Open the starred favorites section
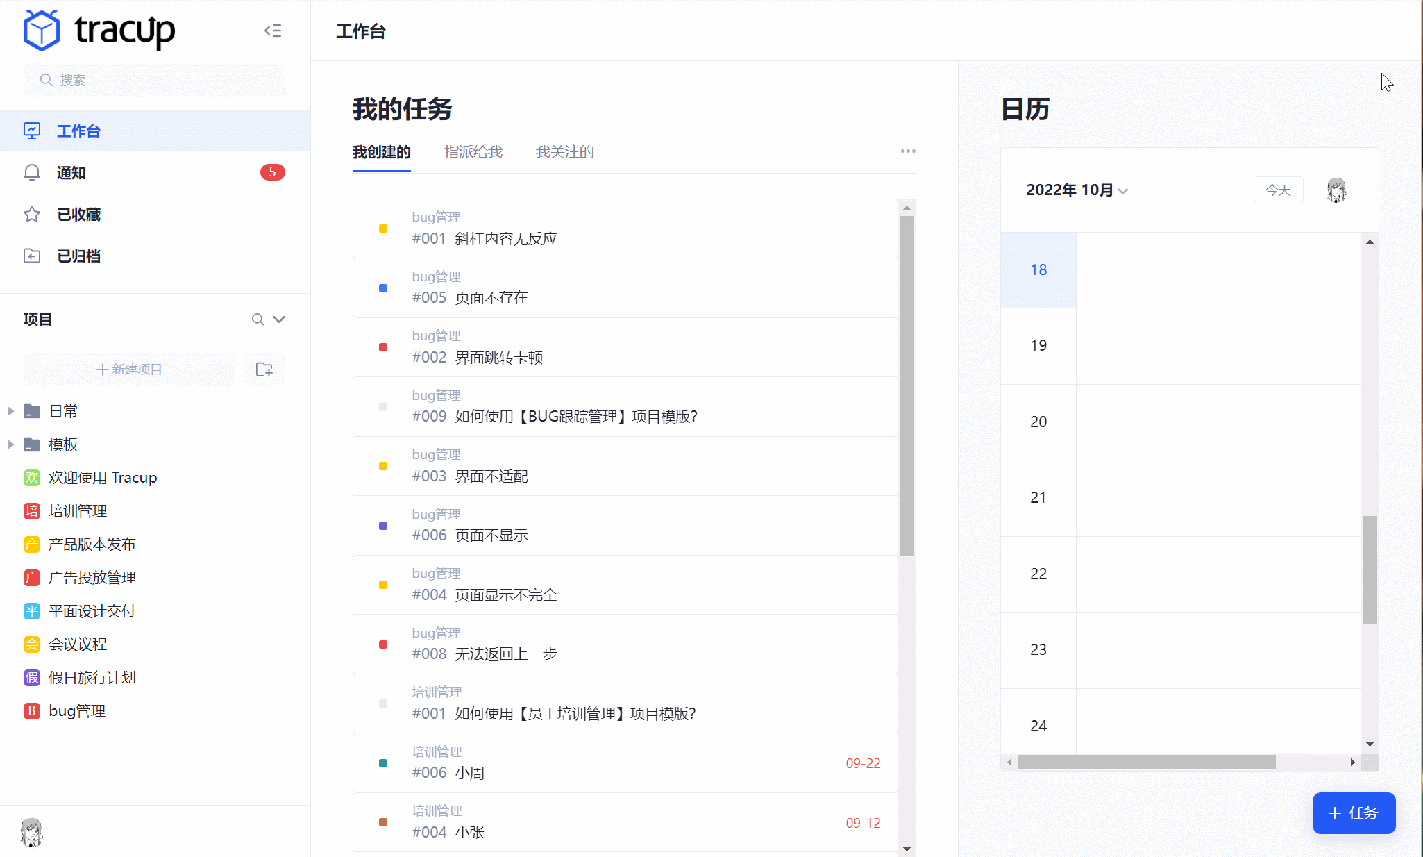 click(78, 215)
